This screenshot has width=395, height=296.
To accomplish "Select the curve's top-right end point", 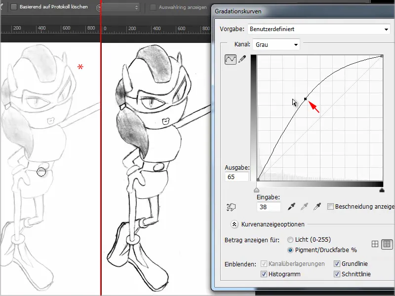I will (382, 56).
